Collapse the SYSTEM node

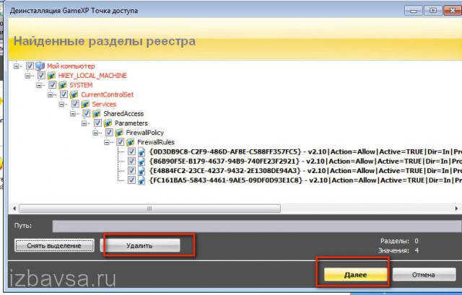coord(39,85)
